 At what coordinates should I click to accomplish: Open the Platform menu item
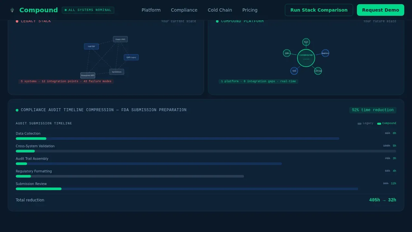point(151,10)
